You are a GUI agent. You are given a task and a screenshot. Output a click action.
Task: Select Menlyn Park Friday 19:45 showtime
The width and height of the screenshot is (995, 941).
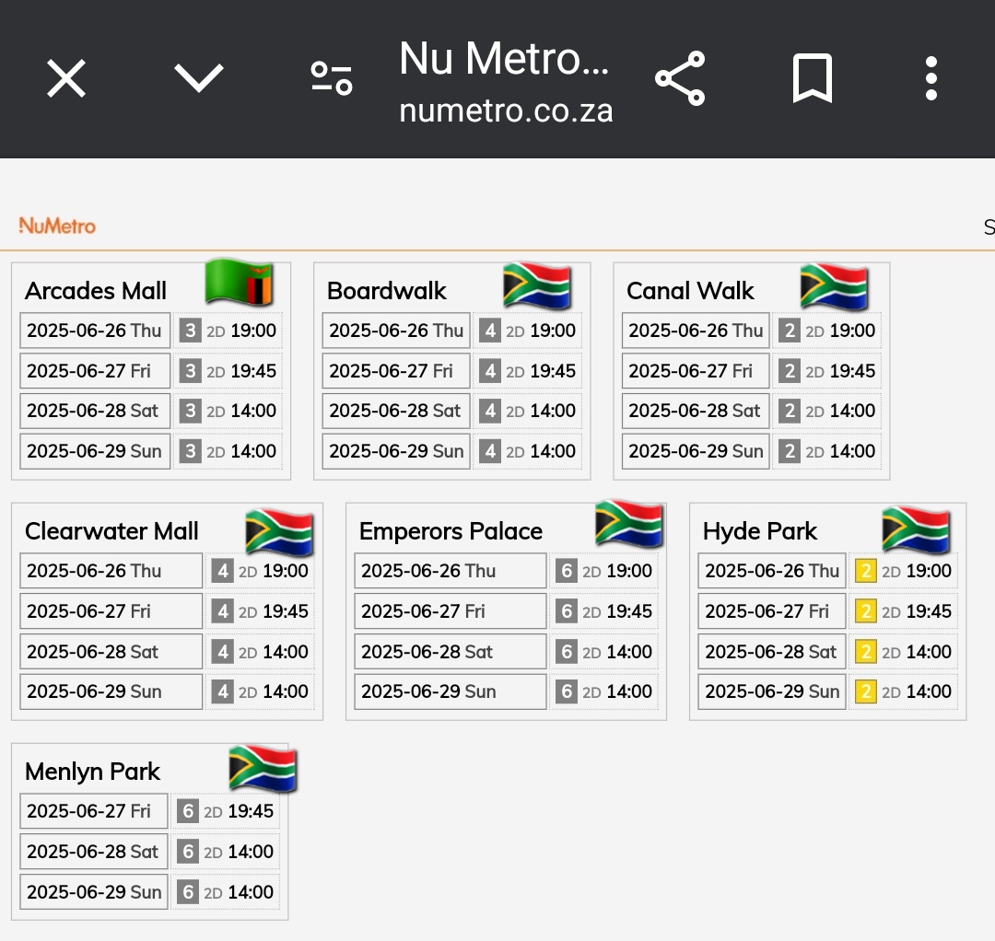click(226, 811)
